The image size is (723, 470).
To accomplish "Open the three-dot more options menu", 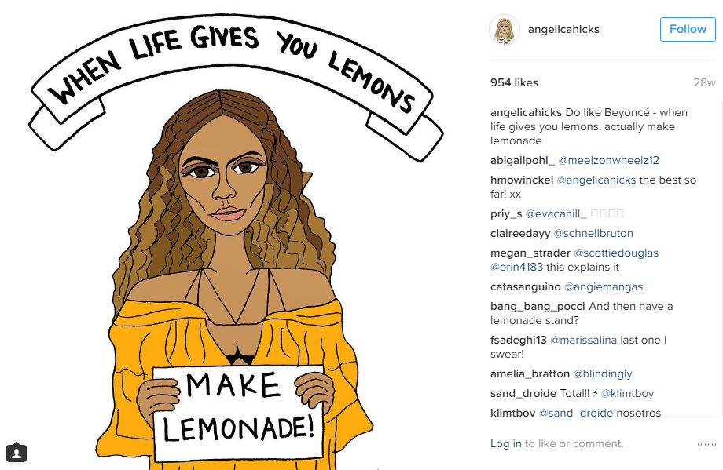I will coord(706,444).
